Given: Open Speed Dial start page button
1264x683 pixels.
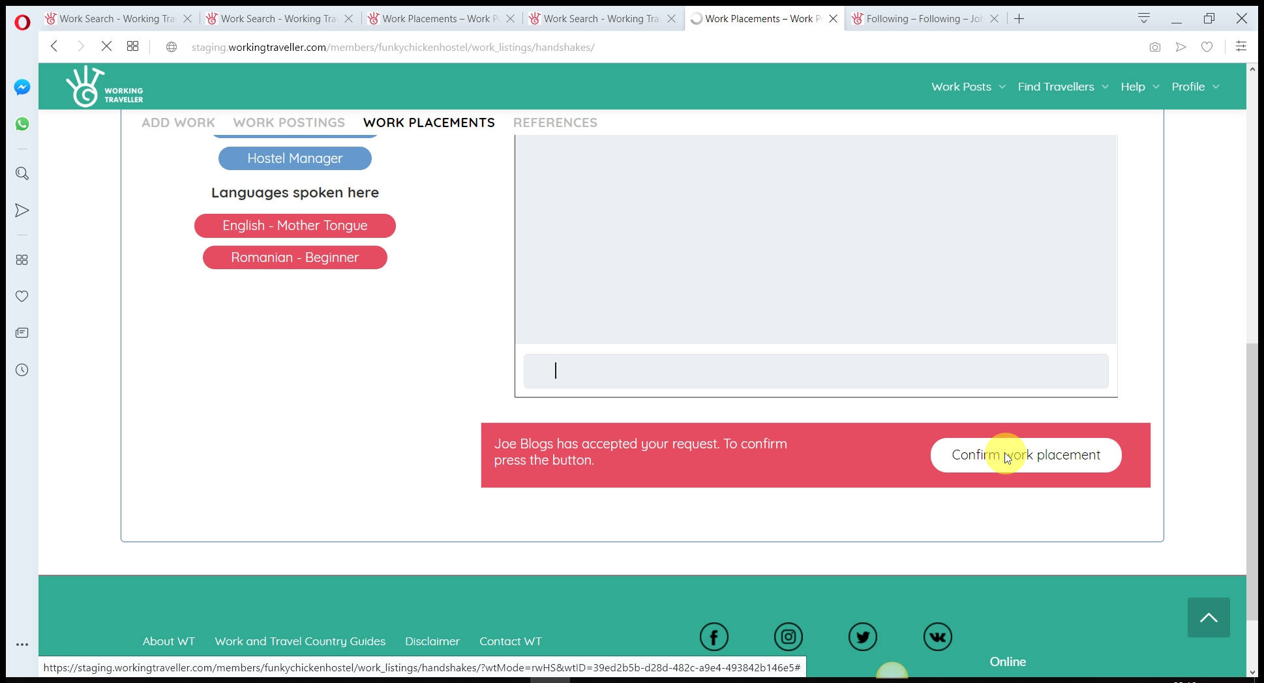Looking at the screenshot, I should point(132,46).
